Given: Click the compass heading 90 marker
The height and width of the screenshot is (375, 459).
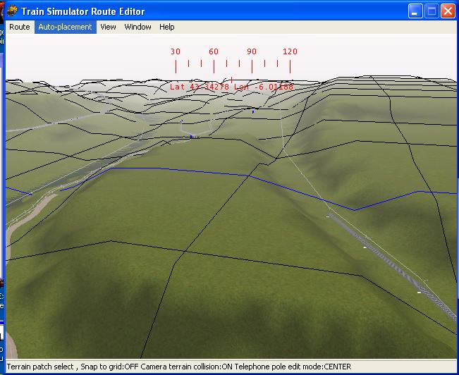Looking at the screenshot, I should point(252,51).
